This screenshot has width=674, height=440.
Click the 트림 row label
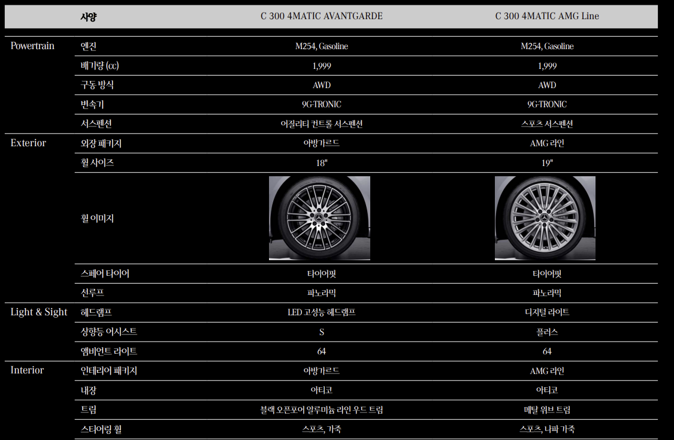[89, 409]
